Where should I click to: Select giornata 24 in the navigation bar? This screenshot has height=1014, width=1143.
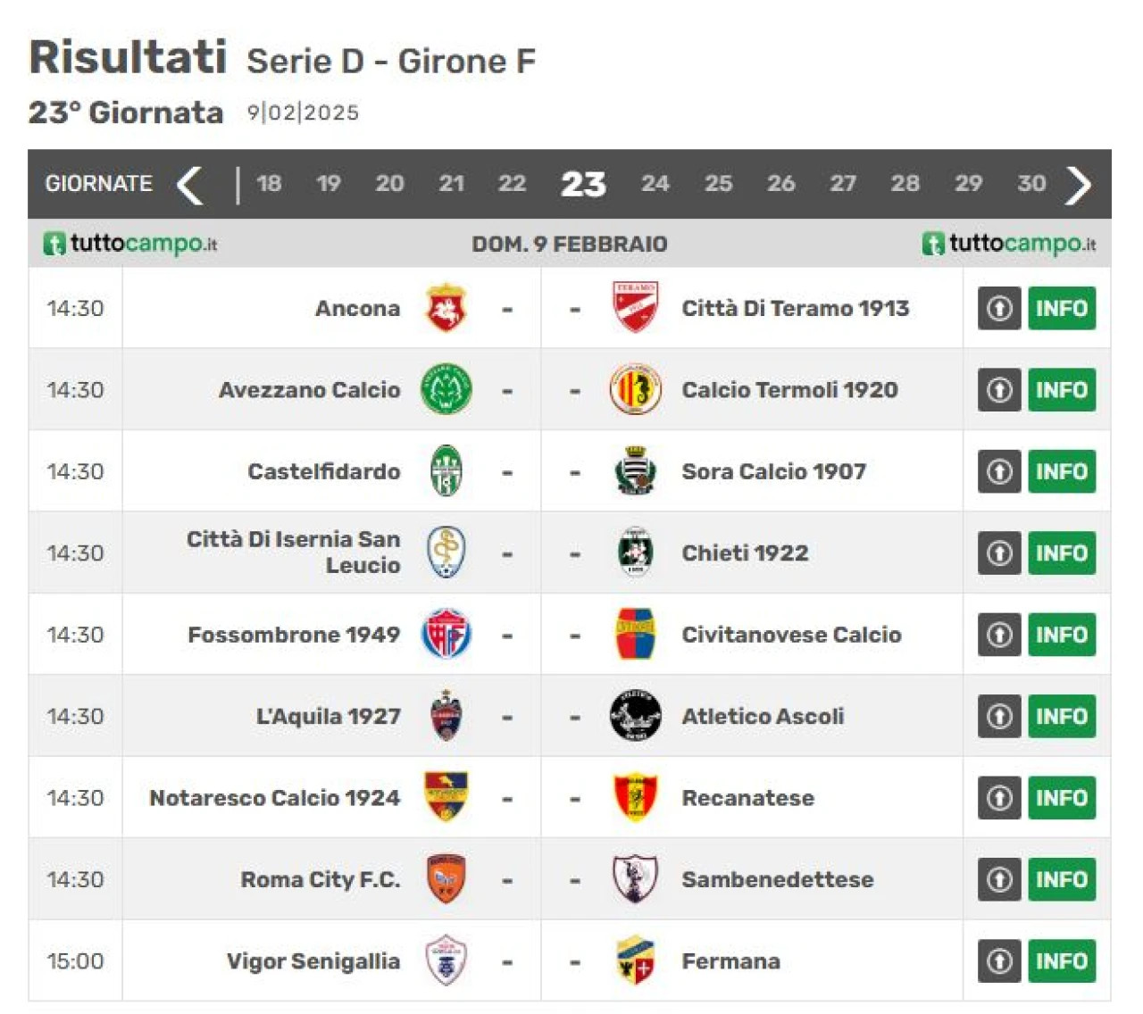coord(655,184)
